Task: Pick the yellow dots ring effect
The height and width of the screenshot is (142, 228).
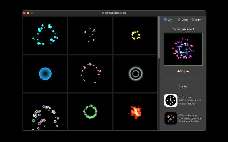Action: [x=135, y=35]
